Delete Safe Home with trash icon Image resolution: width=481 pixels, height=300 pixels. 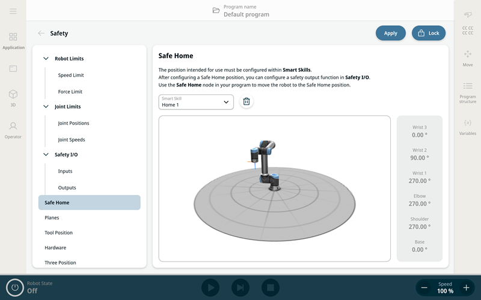(246, 102)
